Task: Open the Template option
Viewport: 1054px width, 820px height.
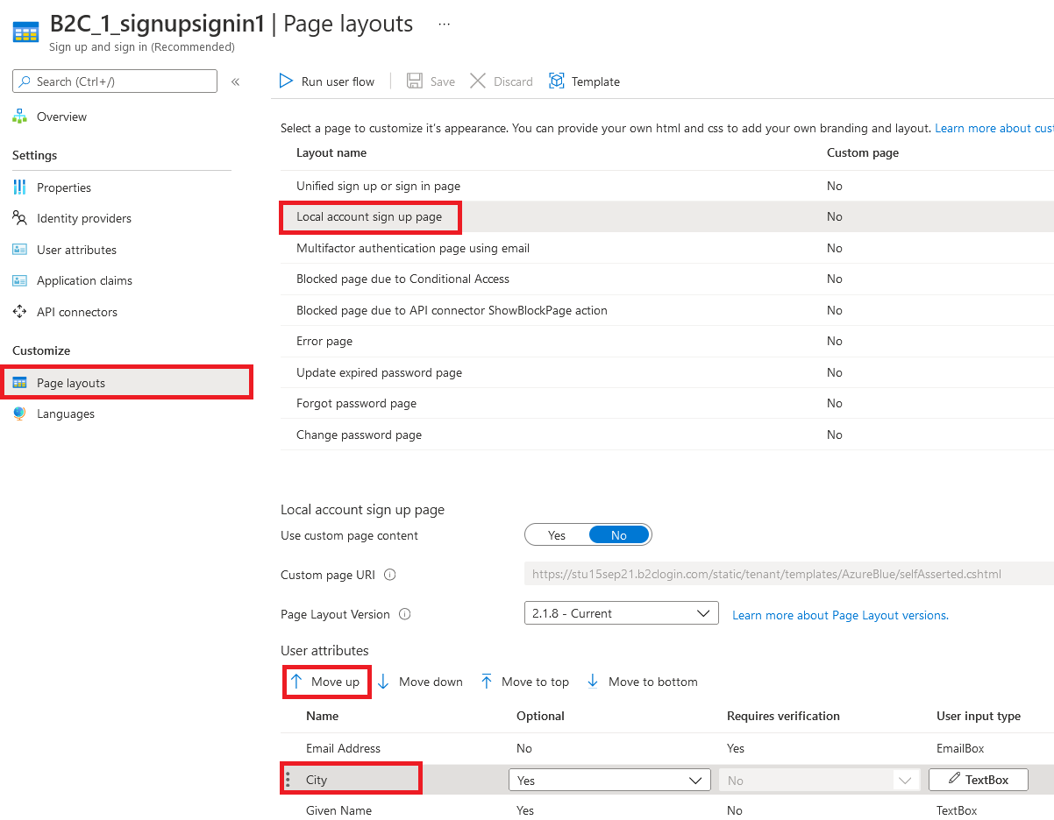Action: (x=557, y=81)
